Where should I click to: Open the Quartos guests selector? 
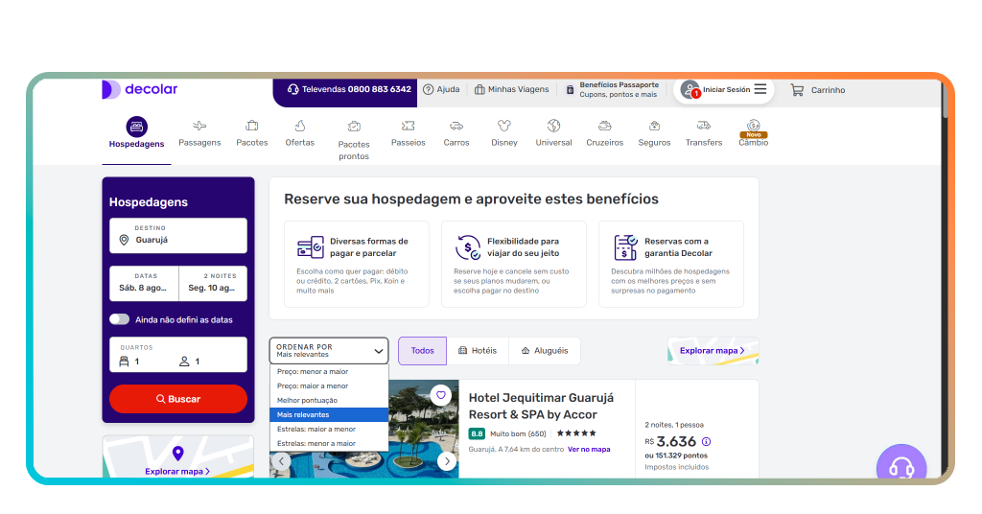coord(178,355)
